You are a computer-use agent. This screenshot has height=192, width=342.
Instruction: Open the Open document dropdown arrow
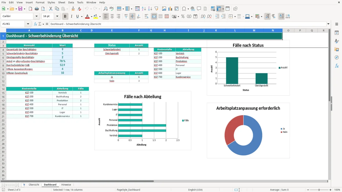coord(16,9)
